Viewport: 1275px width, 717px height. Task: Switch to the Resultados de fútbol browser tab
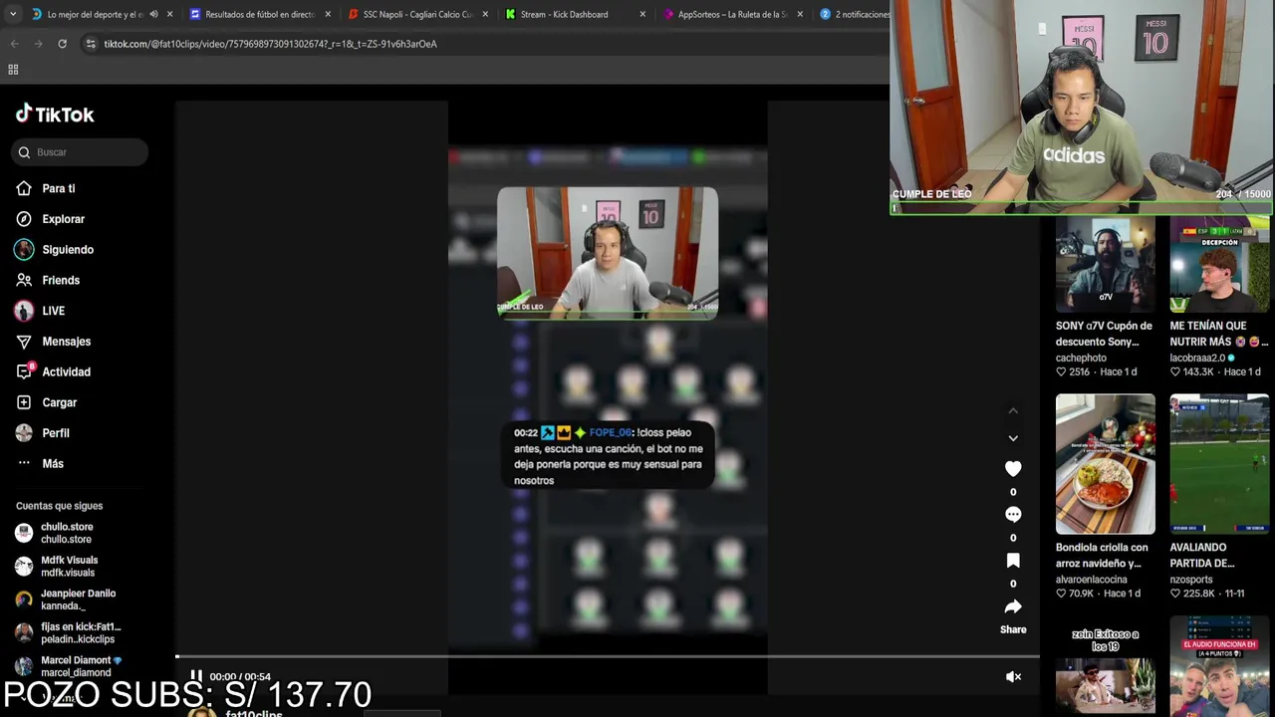click(x=259, y=14)
